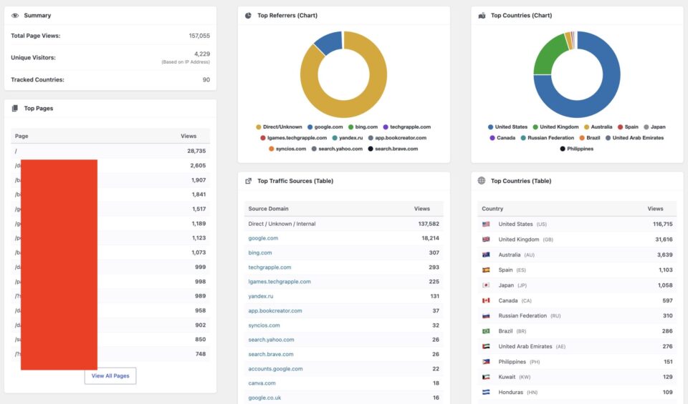Toggle Russian Federation legend in countries chart
Viewport: 688px width, 404px height.
point(547,138)
